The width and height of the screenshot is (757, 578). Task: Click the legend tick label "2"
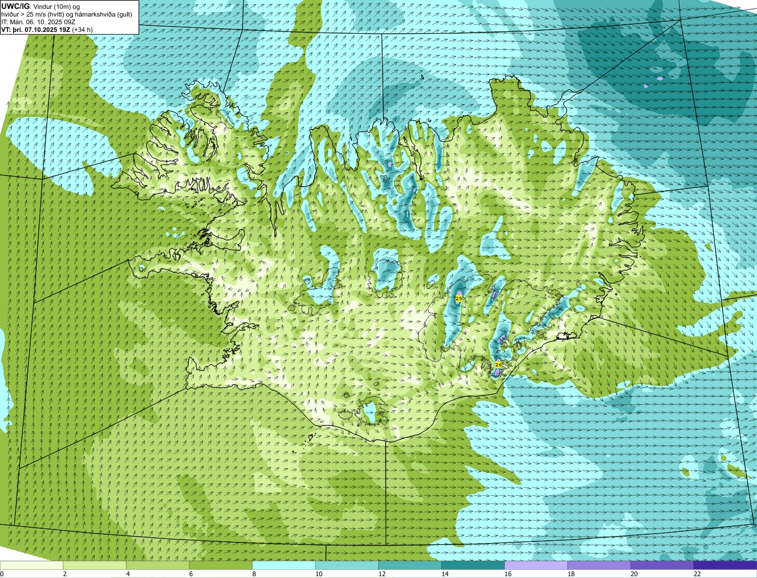pos(65,574)
